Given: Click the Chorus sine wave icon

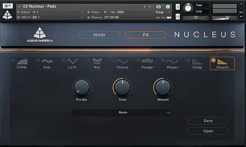Looking at the screenshot, I should (122, 61).
